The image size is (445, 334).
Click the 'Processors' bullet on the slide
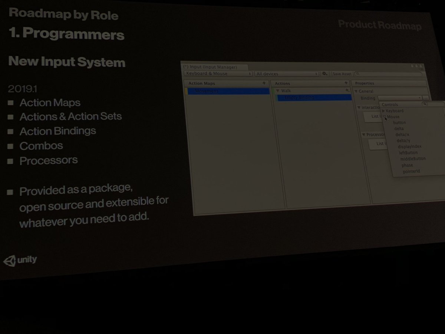point(49,160)
